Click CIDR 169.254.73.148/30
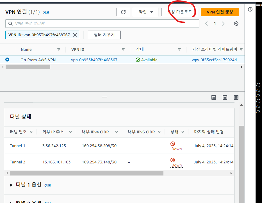Screen dimensions: 262x203 [x=99, y=162]
